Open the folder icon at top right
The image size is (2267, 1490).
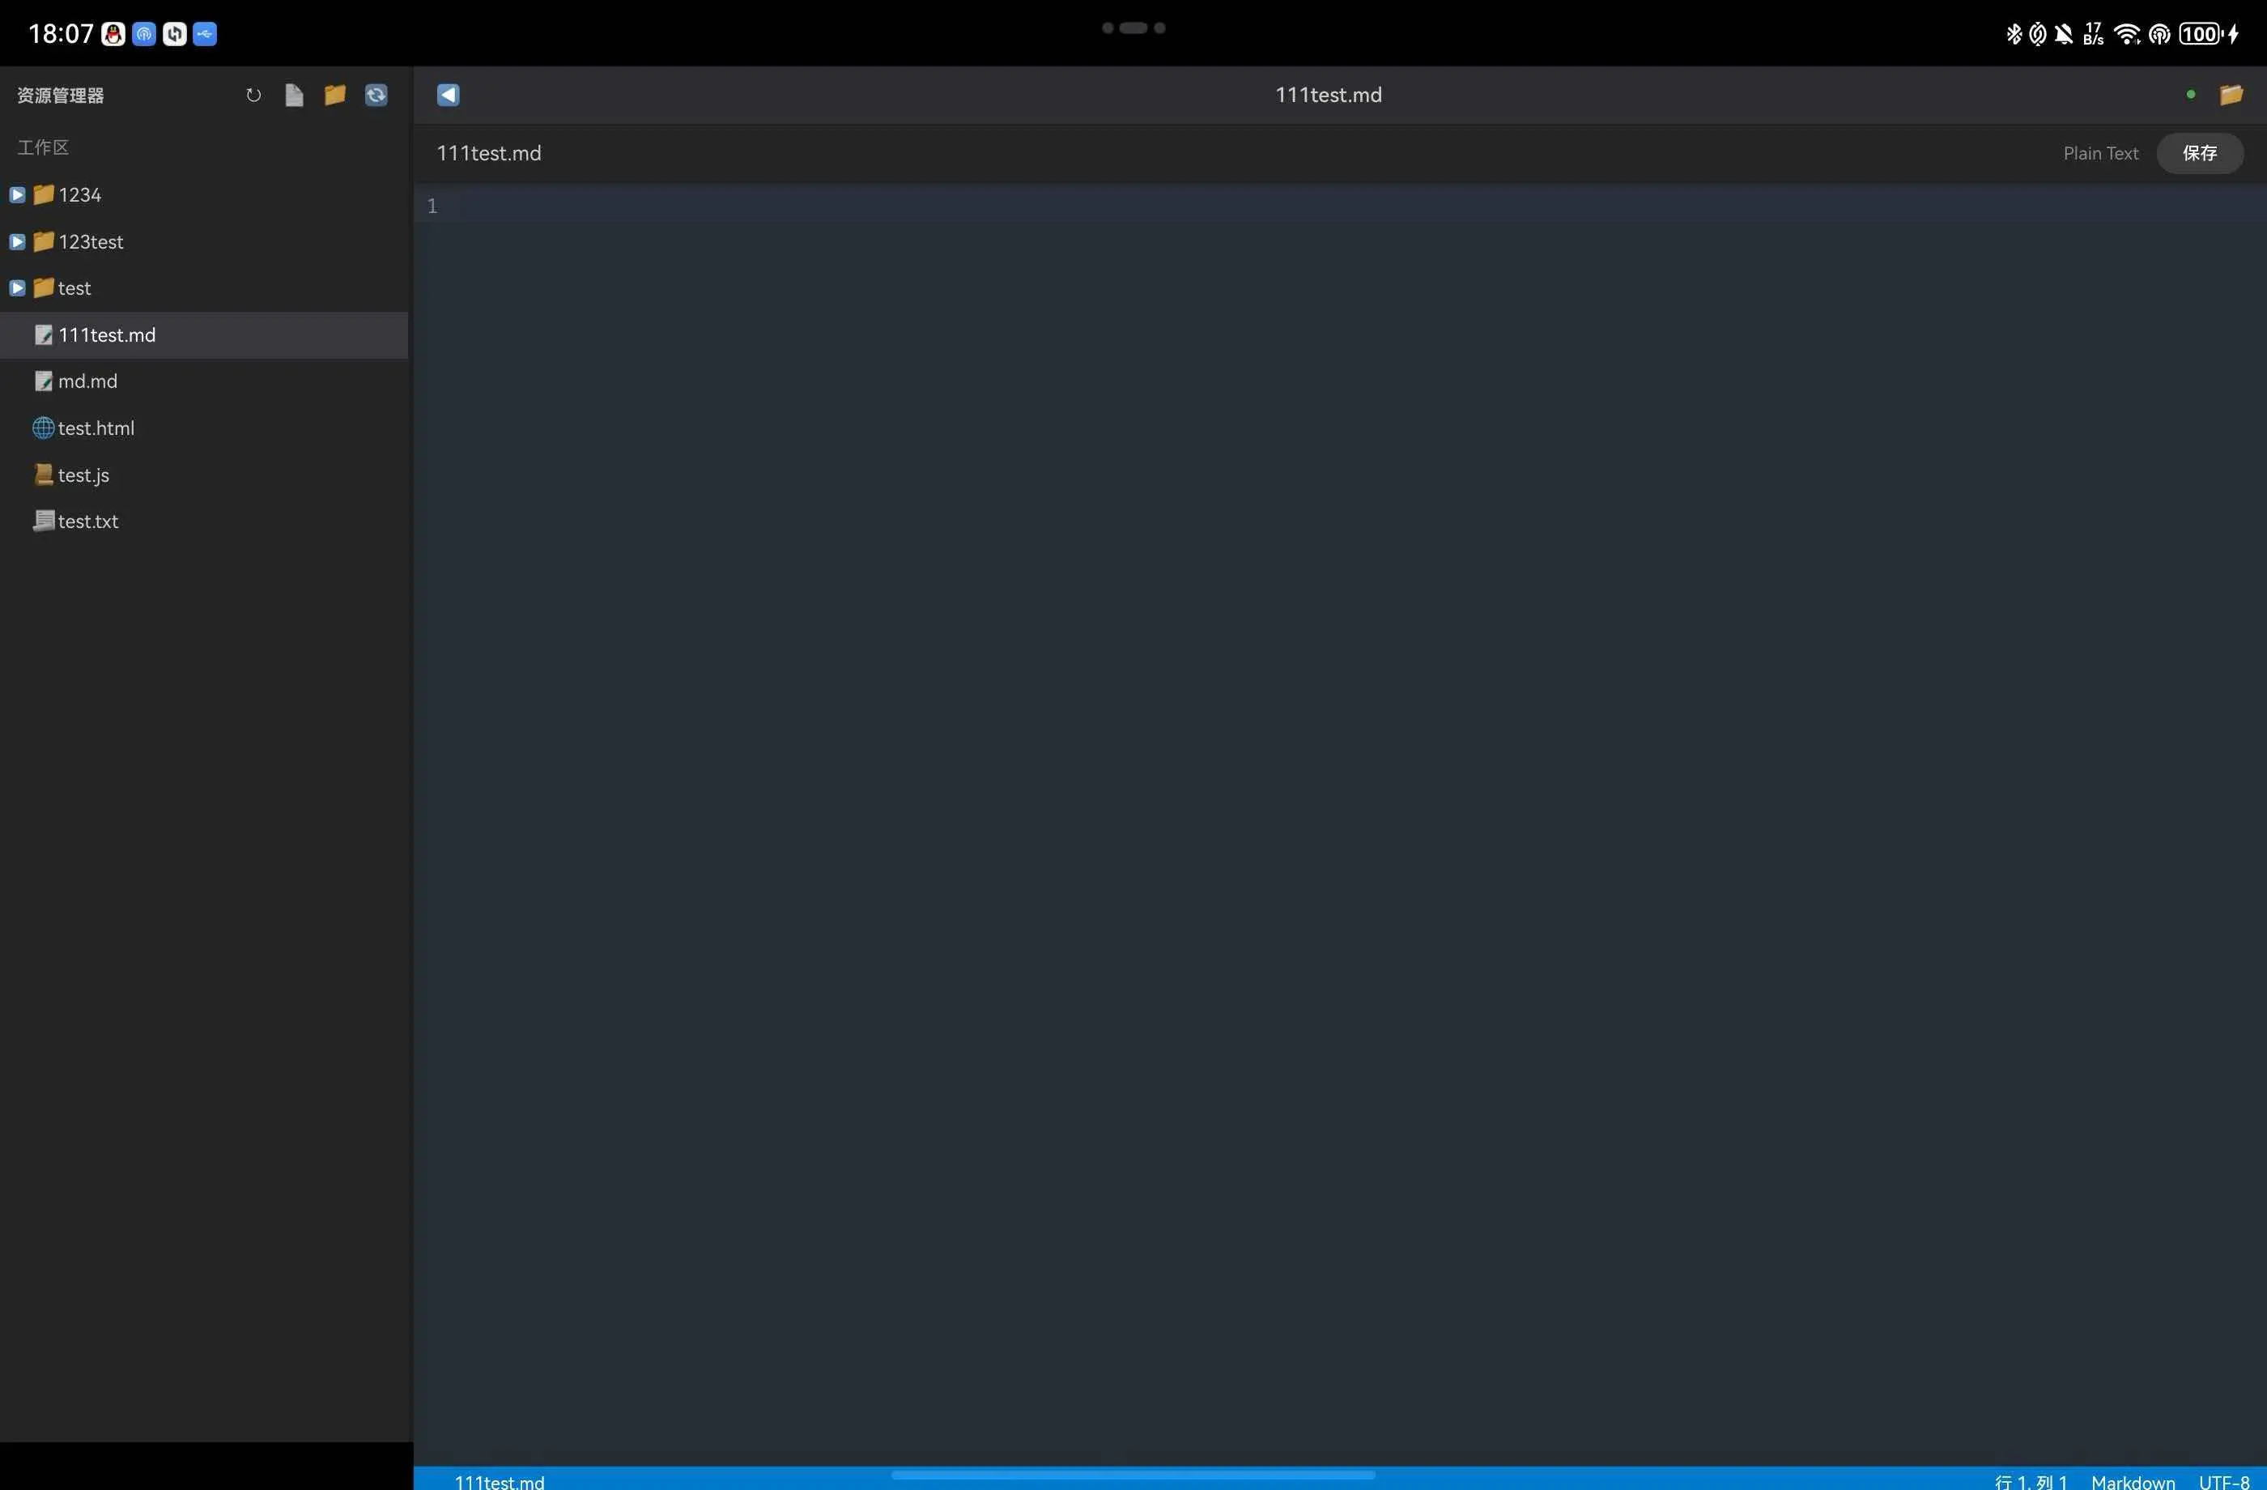tap(2231, 96)
